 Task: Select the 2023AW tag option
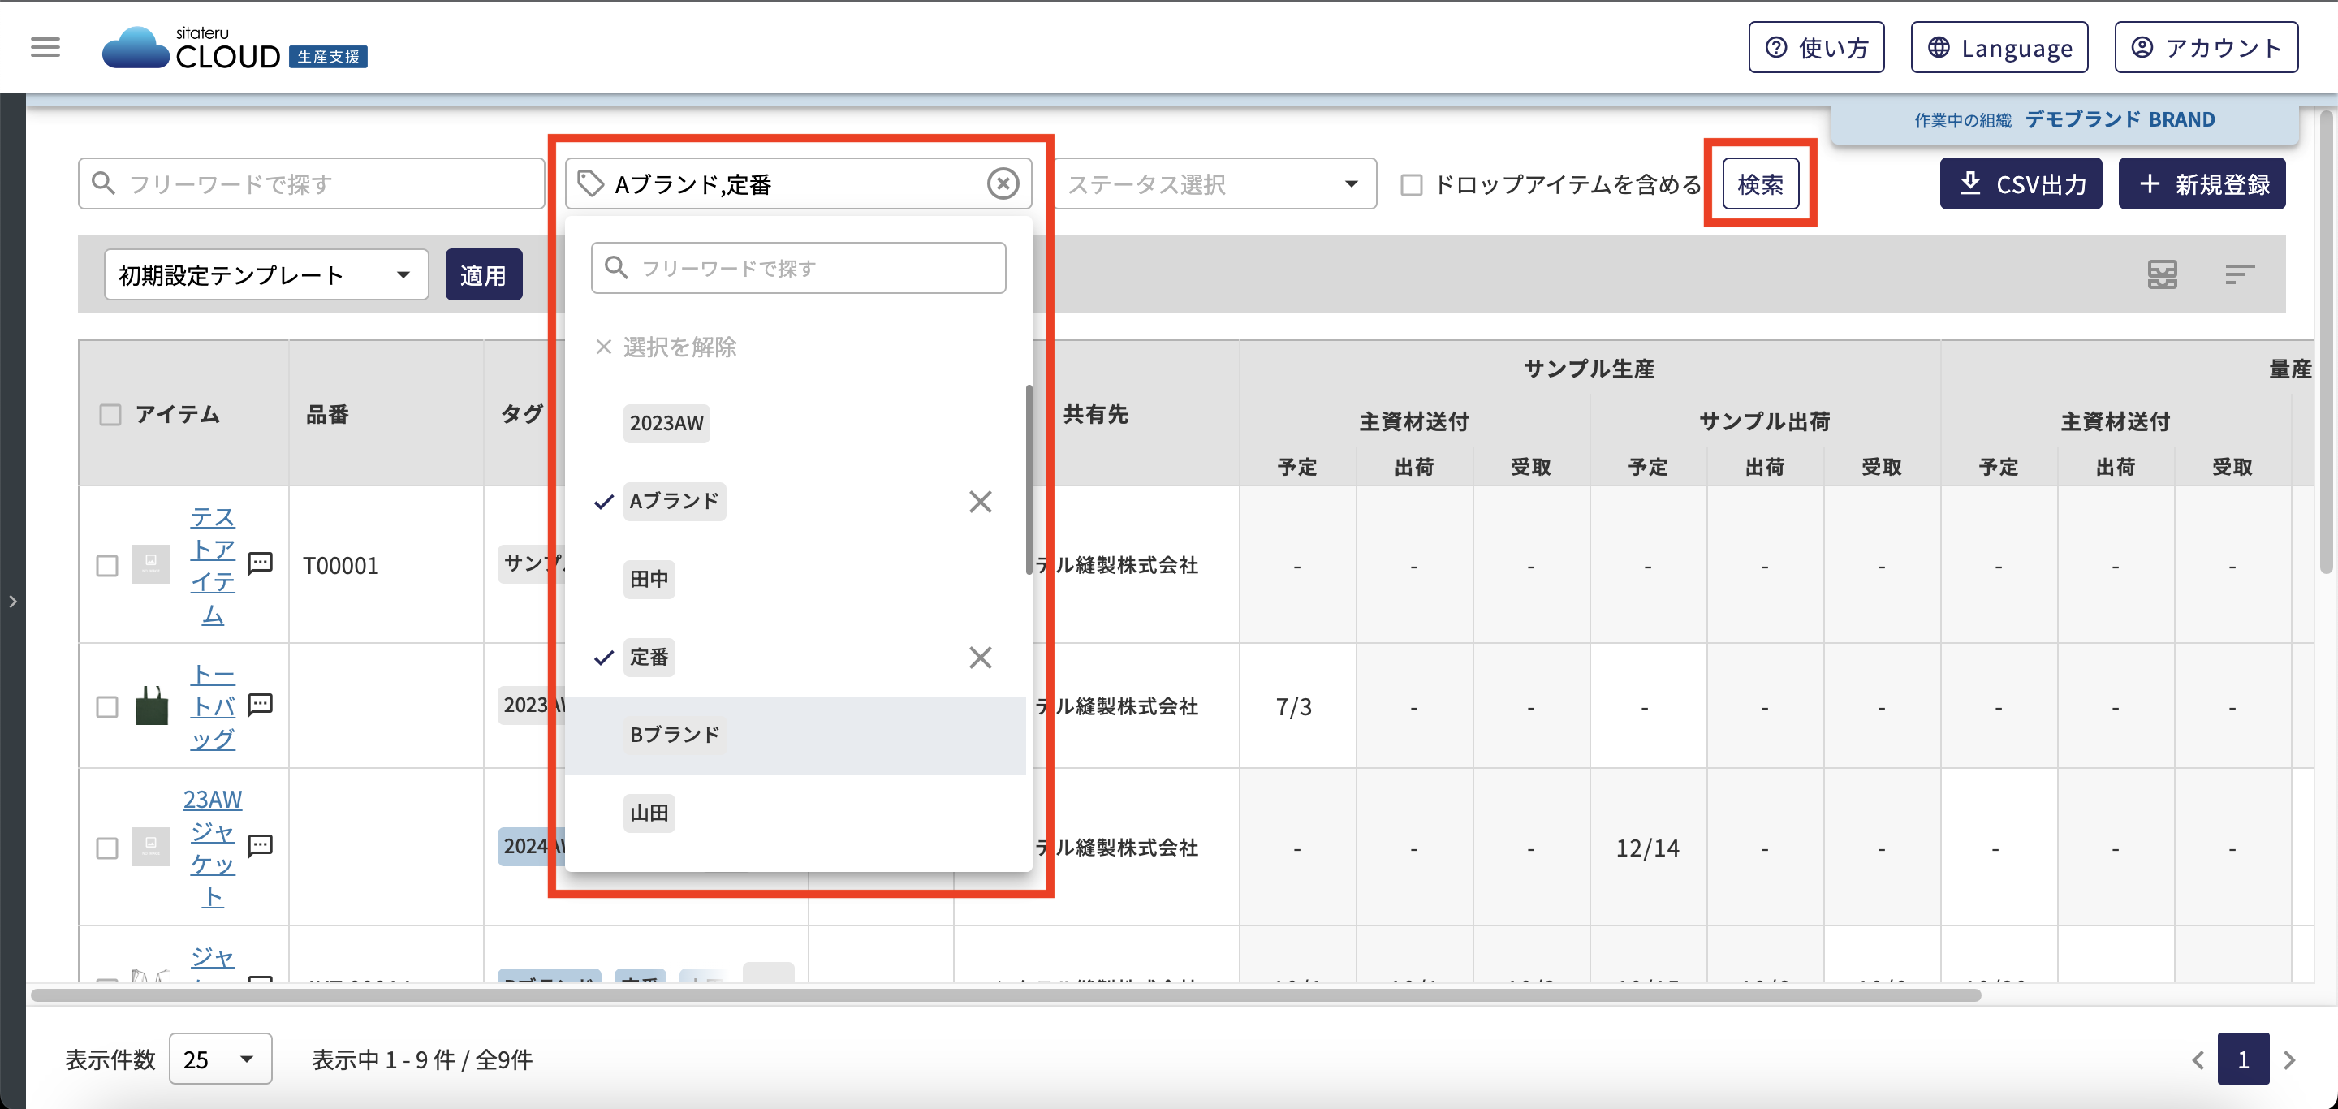pos(666,424)
